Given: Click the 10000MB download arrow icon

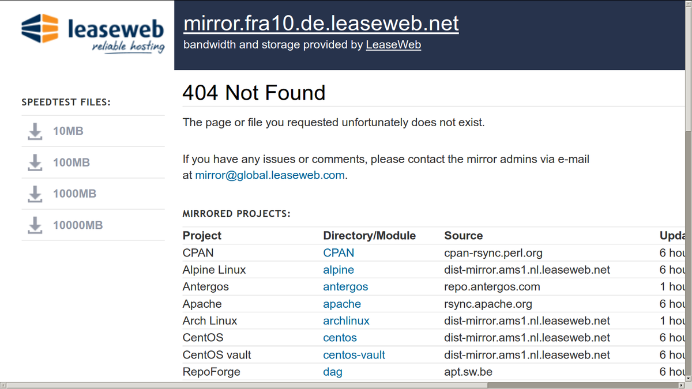Looking at the screenshot, I should pyautogui.click(x=35, y=225).
